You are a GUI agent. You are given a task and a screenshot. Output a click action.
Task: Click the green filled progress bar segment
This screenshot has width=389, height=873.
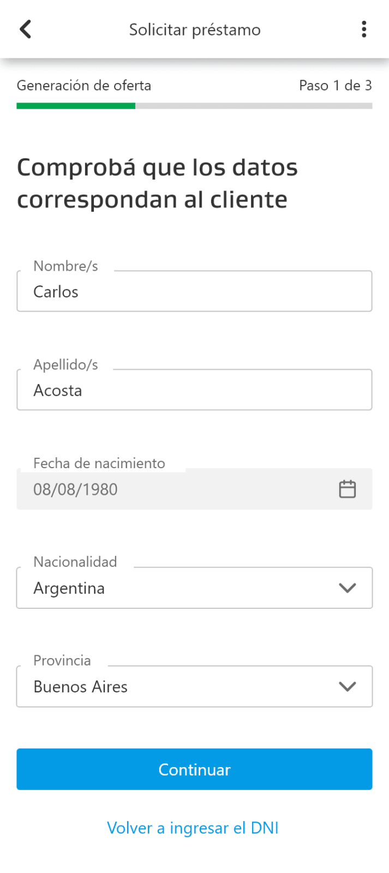pos(76,106)
